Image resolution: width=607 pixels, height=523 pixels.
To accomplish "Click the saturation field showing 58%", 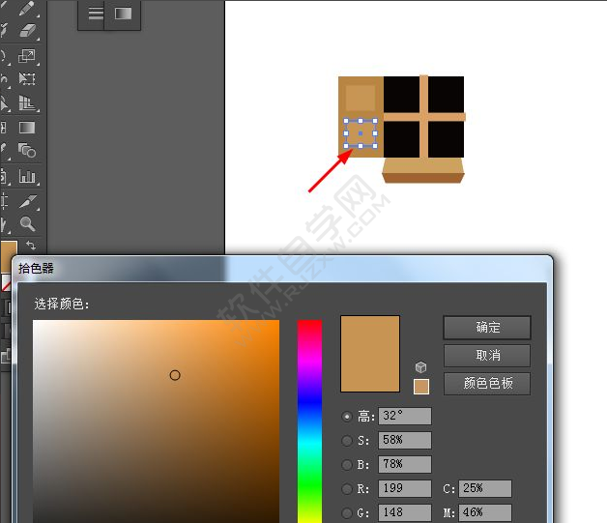I will pos(405,440).
